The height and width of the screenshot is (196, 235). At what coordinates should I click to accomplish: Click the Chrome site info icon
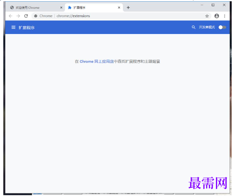pos(36,16)
